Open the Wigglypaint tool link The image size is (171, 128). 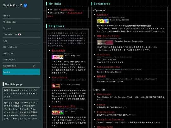pos(104,94)
